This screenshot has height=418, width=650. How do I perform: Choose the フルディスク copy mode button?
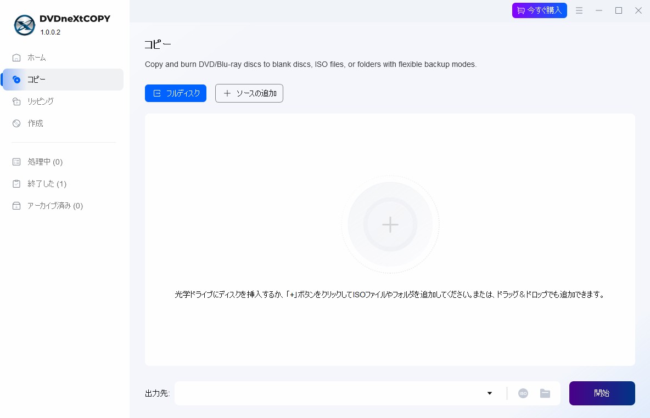pyautogui.click(x=176, y=93)
